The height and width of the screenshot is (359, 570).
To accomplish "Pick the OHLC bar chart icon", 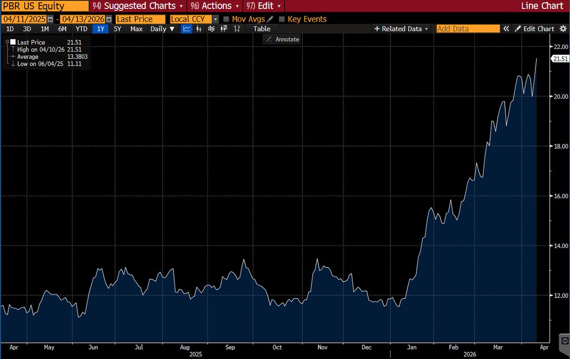I will click(237, 28).
